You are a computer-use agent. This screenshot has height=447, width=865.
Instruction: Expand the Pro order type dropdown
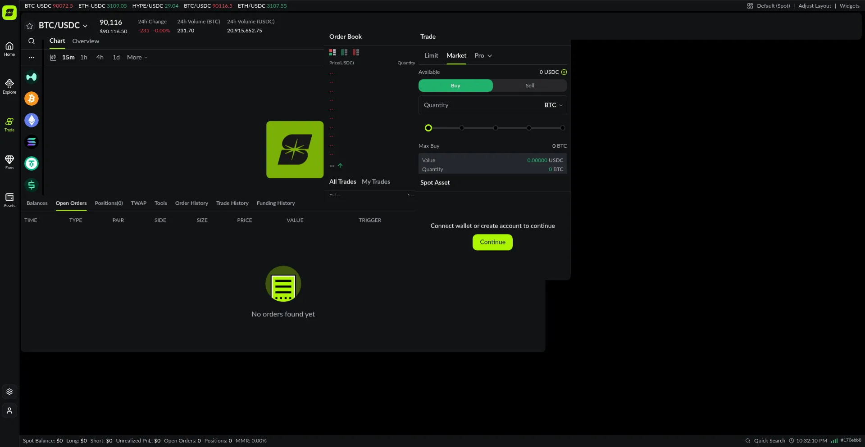(x=483, y=56)
